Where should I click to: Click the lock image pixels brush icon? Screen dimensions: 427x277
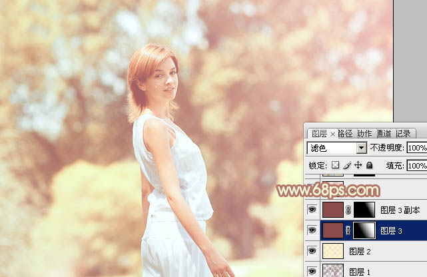[346, 165]
